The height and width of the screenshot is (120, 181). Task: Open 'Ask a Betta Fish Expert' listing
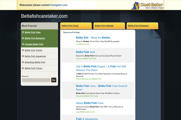pos(101,68)
